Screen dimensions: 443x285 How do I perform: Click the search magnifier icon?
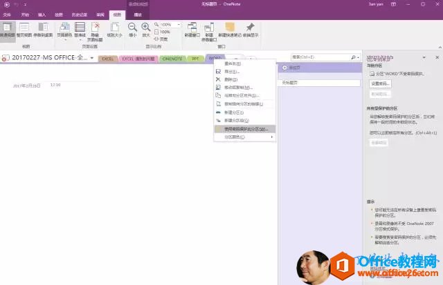[x=353, y=57]
